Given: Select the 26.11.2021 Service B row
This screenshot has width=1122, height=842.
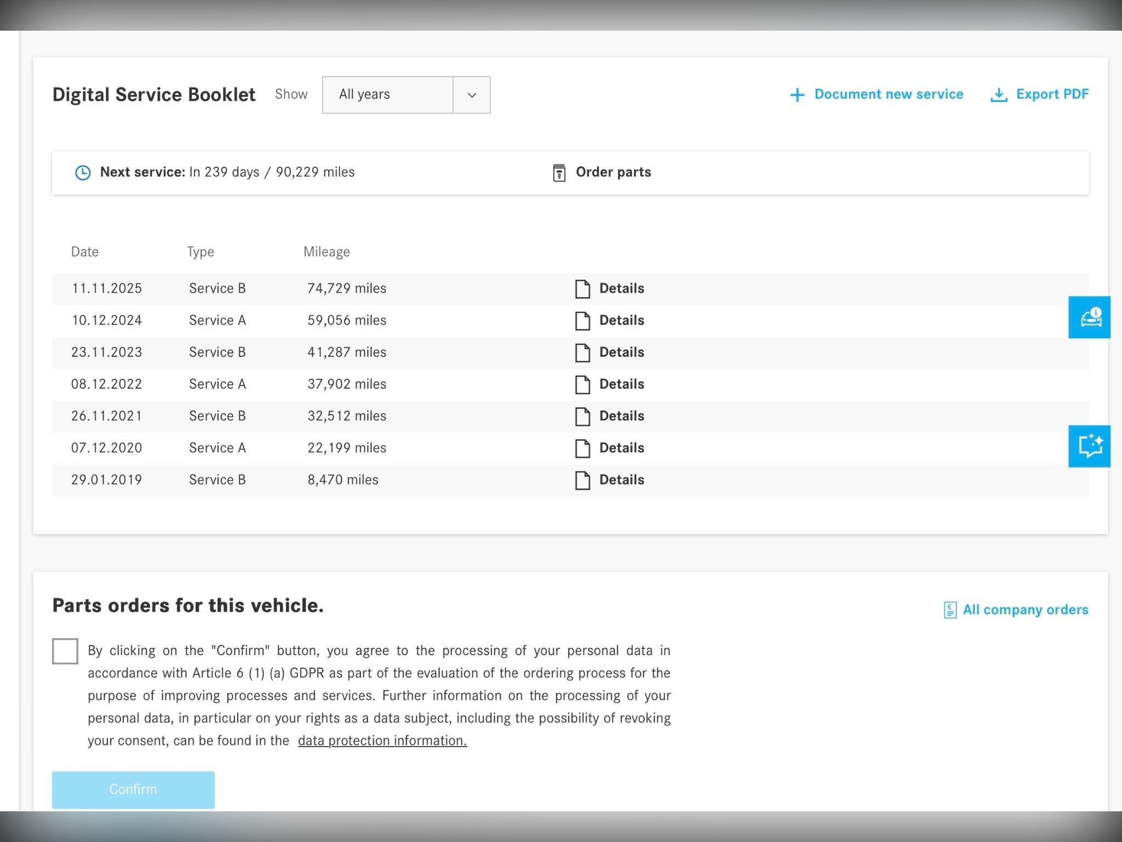Looking at the screenshot, I should click(217, 416).
